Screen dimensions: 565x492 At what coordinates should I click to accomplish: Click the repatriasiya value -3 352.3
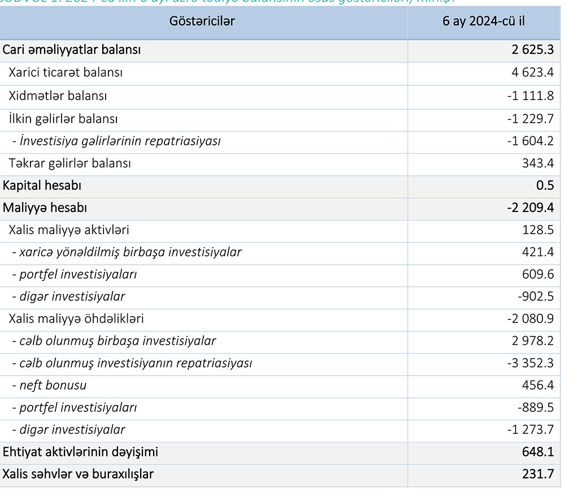[x=531, y=363]
